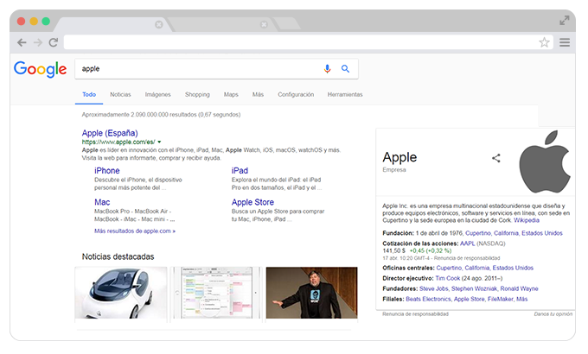This screenshot has height=354, width=588.
Task: Open the Configuración menu
Action: coord(296,94)
